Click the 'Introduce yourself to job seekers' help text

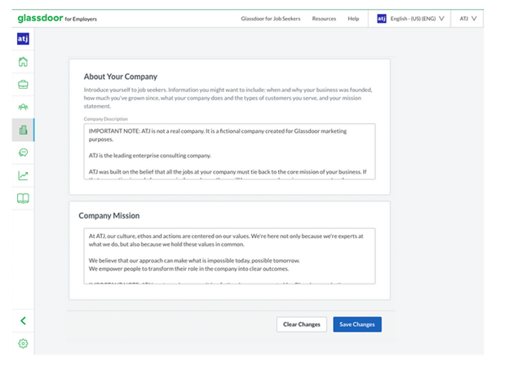click(x=228, y=98)
